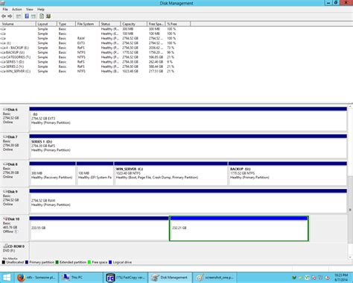Click the taskbar clock showing 10:23 PM

(x=341, y=278)
